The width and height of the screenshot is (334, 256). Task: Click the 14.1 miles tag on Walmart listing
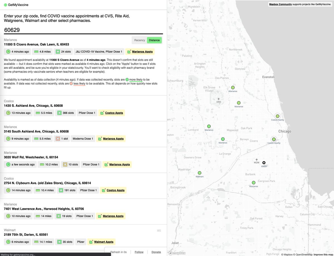click(43, 242)
